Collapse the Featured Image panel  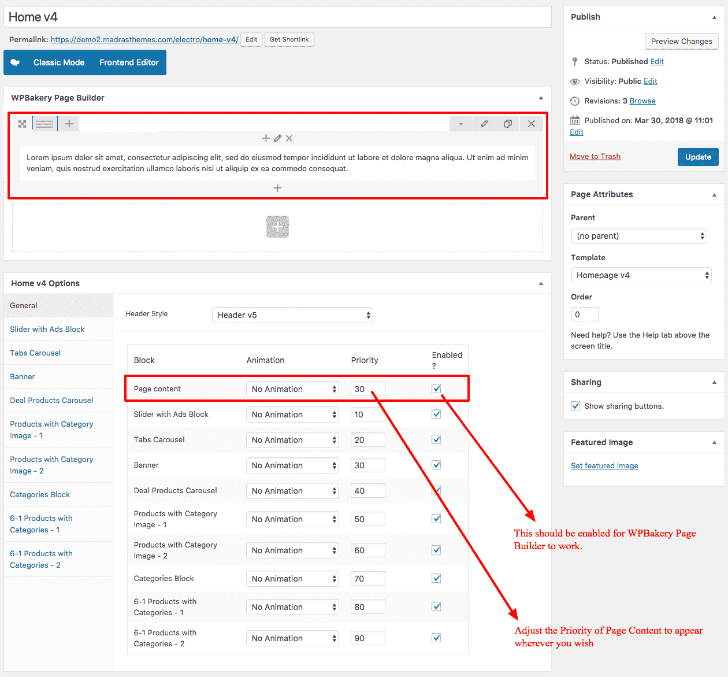[x=714, y=442]
